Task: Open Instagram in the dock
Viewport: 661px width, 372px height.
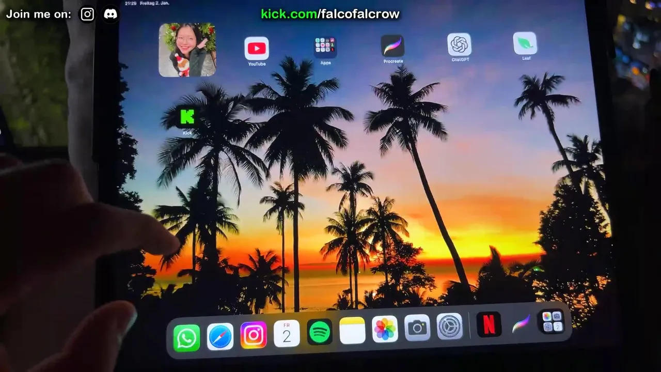Action: 254,335
